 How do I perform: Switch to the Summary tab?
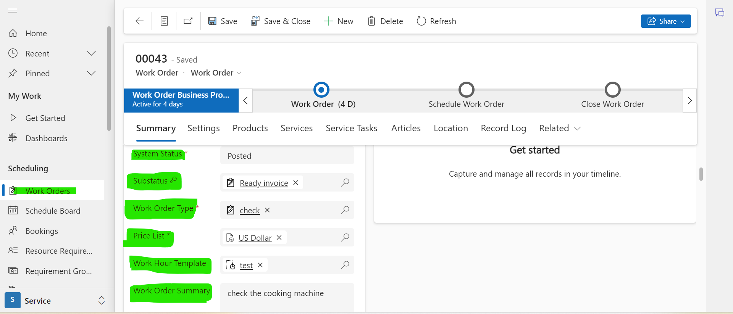(x=156, y=128)
